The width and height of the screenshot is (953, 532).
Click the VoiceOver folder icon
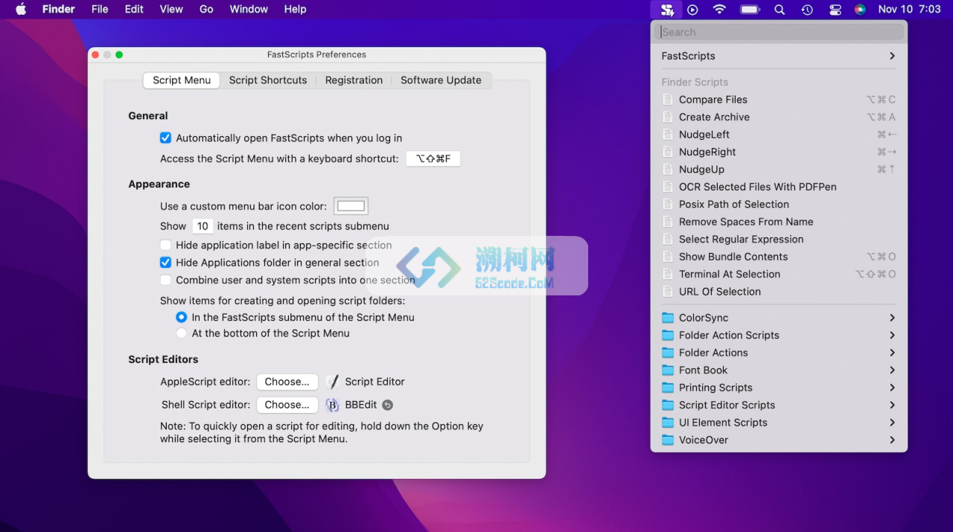tap(668, 440)
